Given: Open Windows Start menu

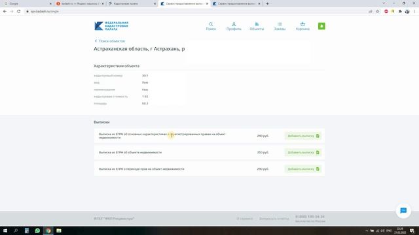Looking at the screenshot, I should 5,230.
